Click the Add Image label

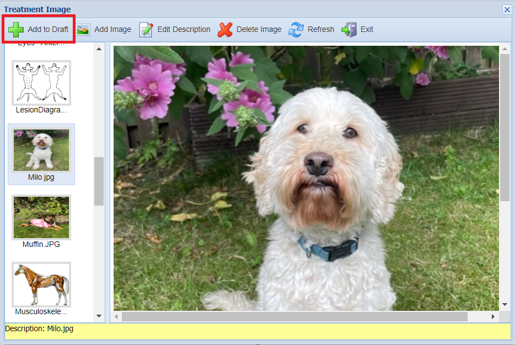[112, 29]
